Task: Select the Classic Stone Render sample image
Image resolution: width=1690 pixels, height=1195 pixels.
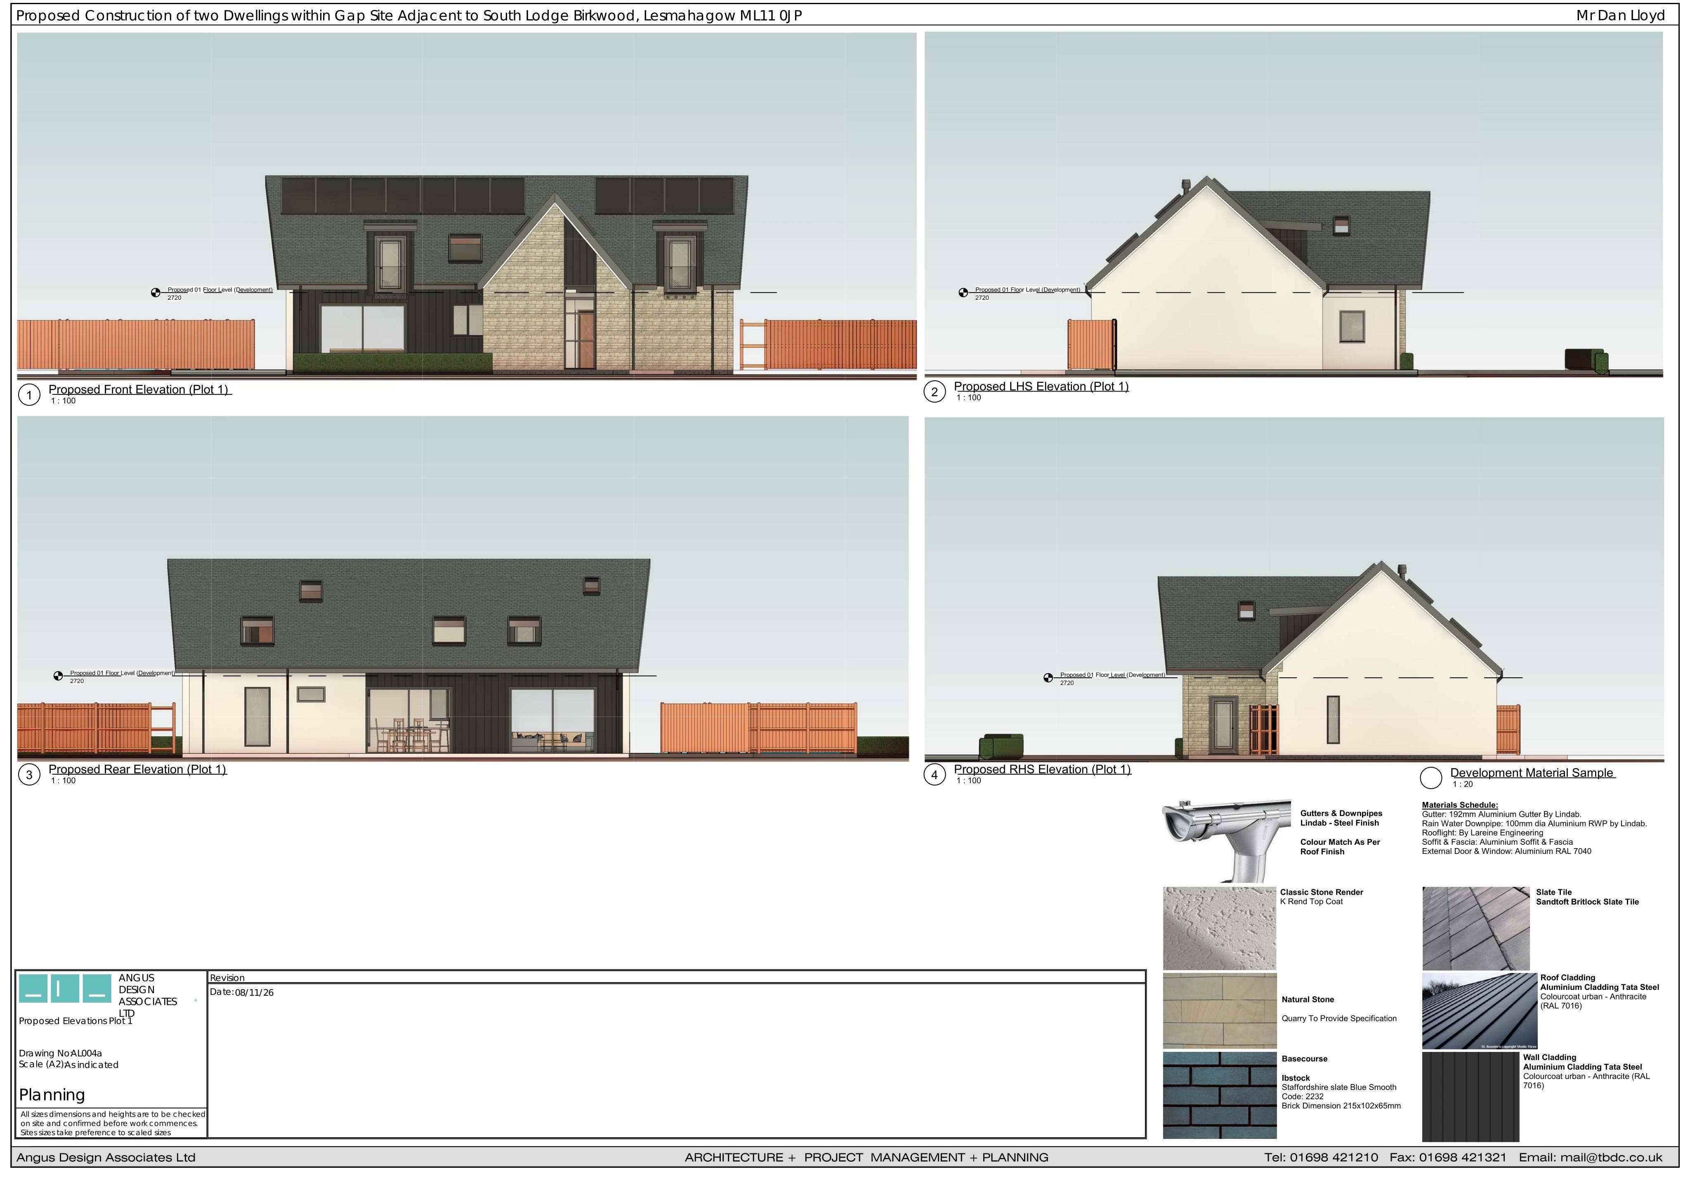Action: pyautogui.click(x=1219, y=929)
